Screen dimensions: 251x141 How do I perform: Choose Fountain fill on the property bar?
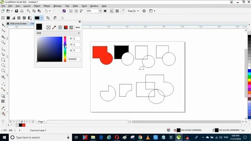pos(14,18)
